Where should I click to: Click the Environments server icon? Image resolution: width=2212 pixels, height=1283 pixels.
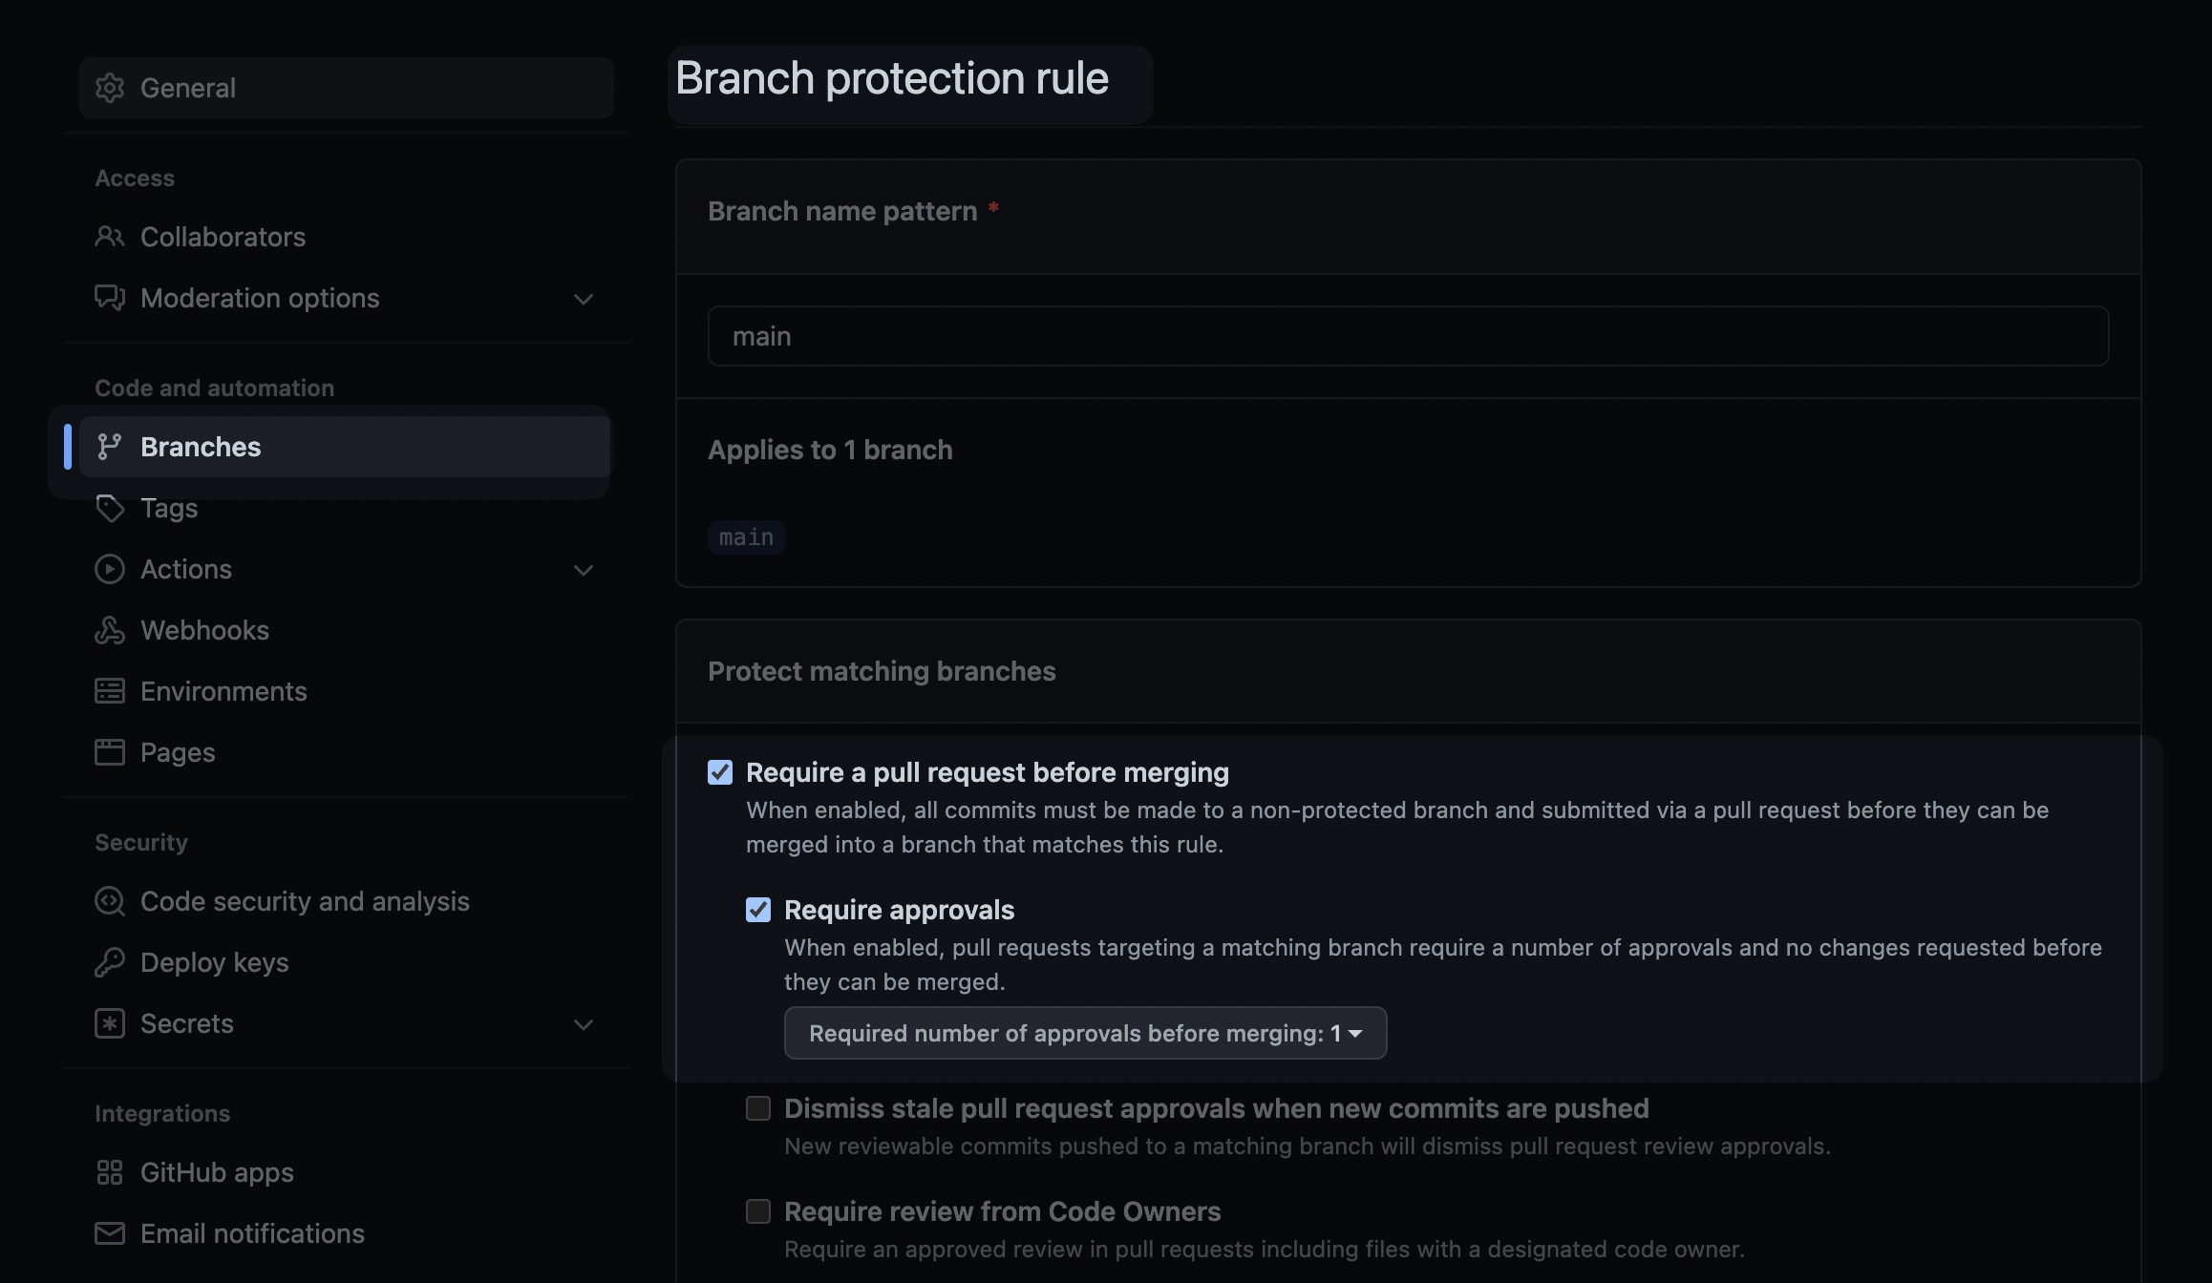tap(110, 691)
